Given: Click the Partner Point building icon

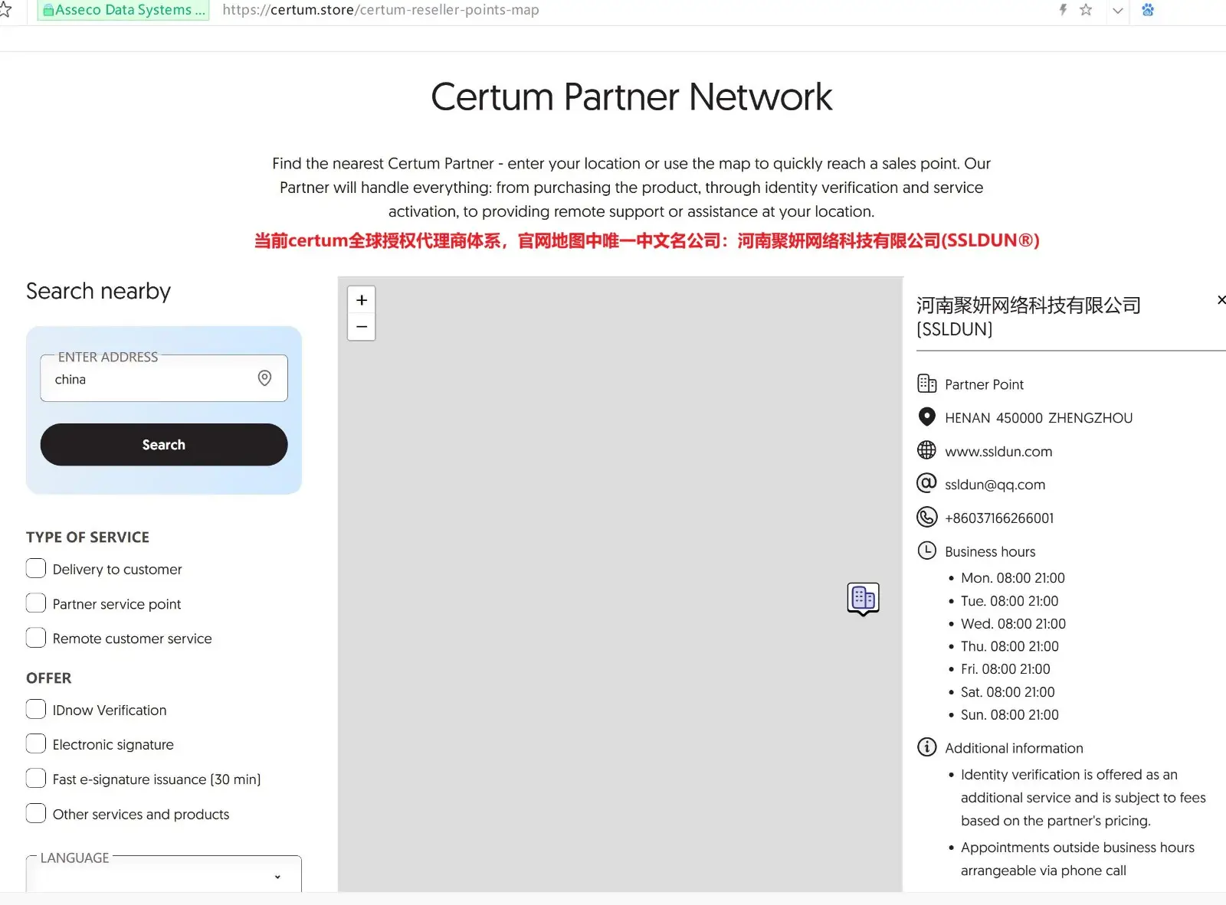Looking at the screenshot, I should (927, 384).
